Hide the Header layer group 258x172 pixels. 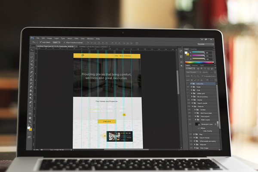(189, 100)
